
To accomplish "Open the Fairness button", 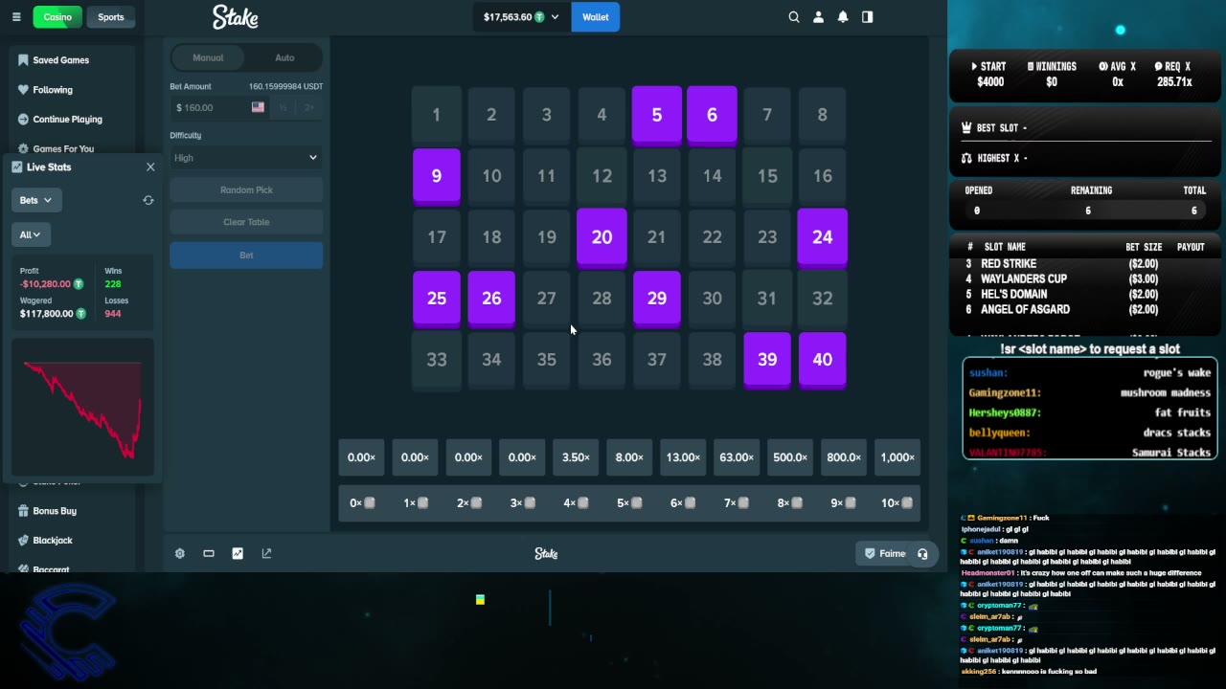I will 885,553.
